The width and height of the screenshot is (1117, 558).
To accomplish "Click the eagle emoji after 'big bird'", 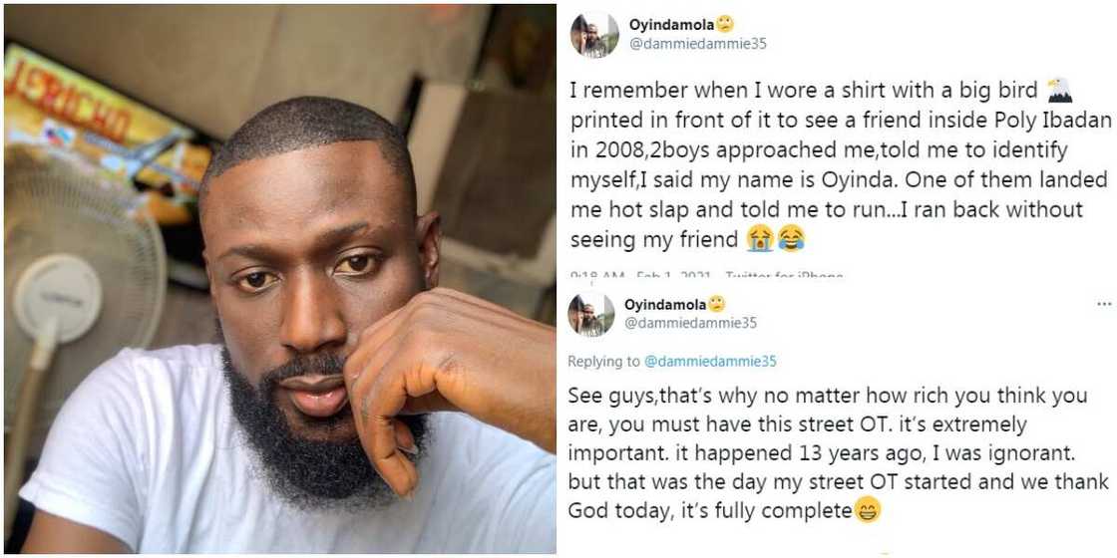I will [x=1059, y=92].
